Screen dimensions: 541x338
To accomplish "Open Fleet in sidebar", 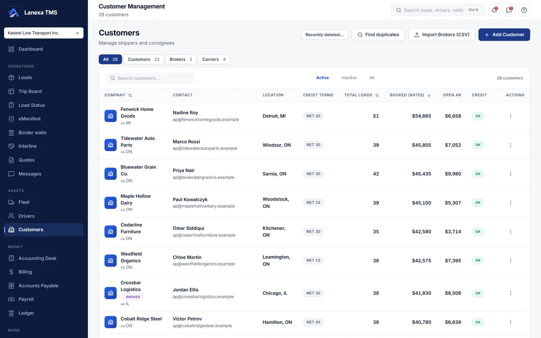I will pyautogui.click(x=44, y=202).
